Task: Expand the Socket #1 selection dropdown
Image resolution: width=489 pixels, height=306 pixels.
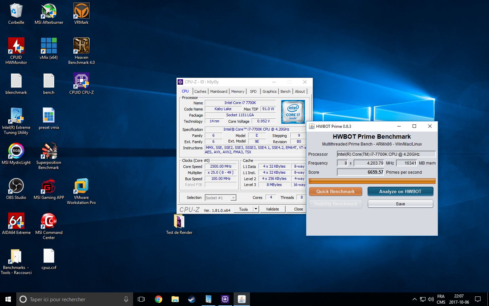Action: [x=233, y=198]
